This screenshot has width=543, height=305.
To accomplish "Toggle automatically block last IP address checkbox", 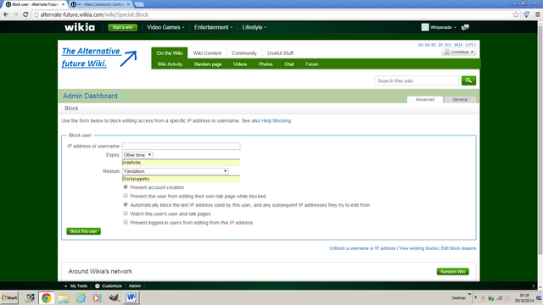I will tap(126, 205).
